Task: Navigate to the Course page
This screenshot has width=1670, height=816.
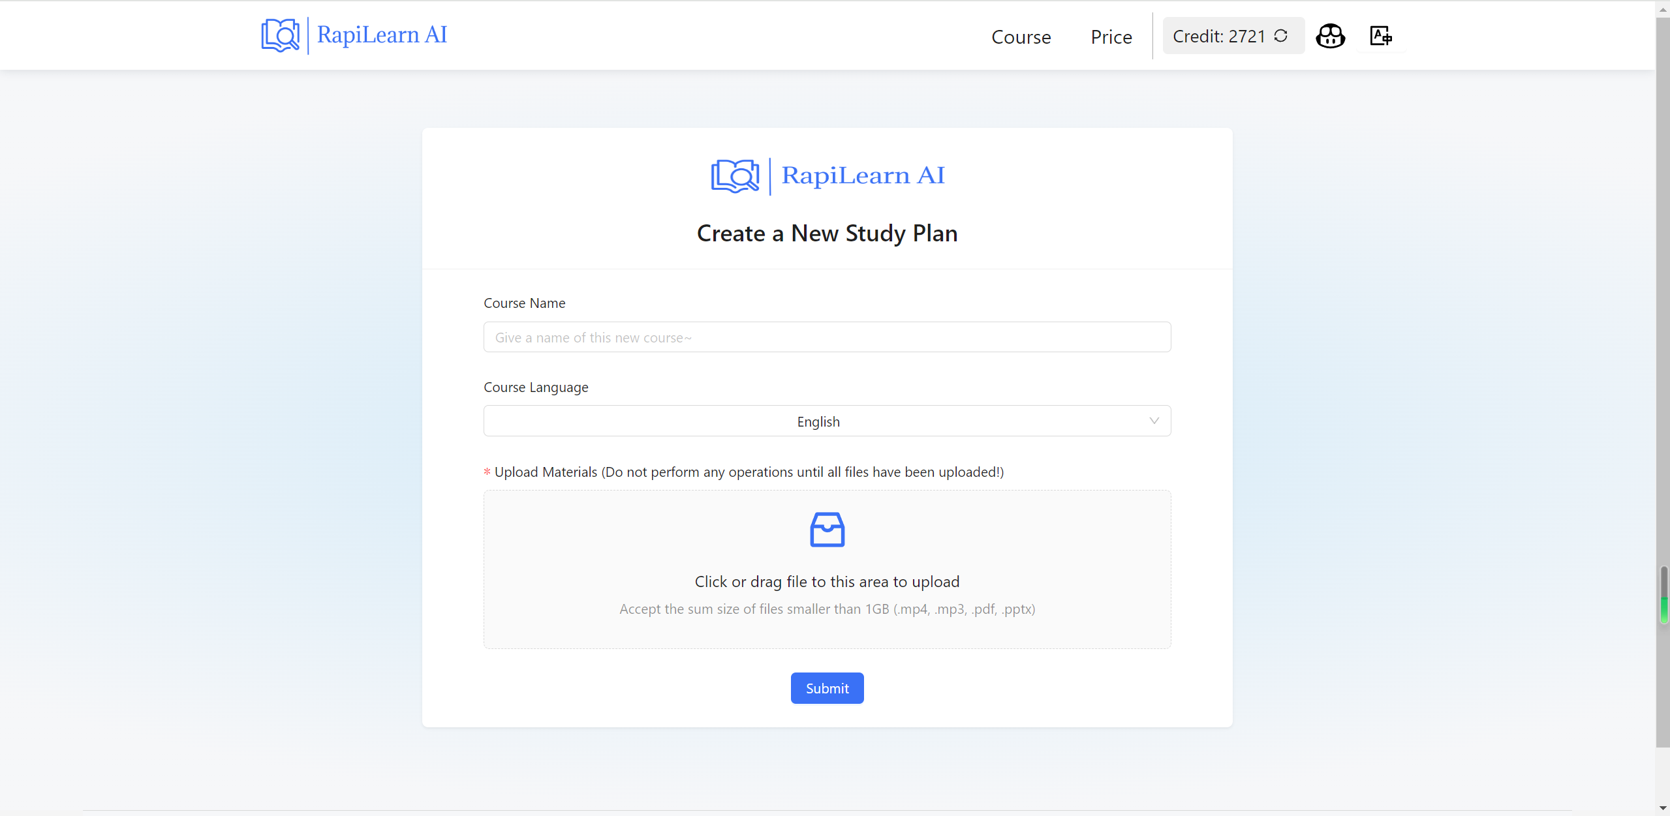Action: [x=1021, y=37]
